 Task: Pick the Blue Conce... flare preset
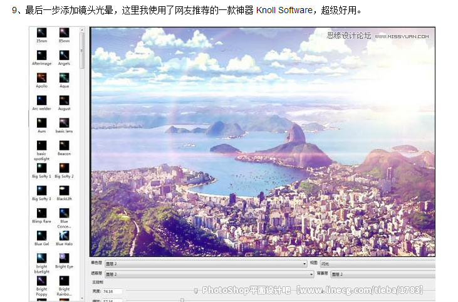[64, 218]
